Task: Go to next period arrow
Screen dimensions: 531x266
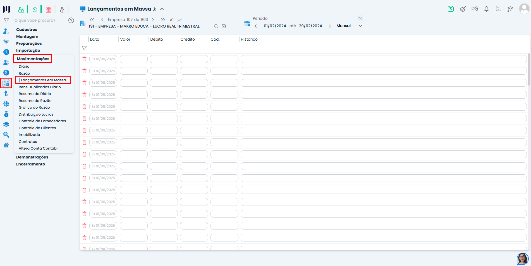Action: [x=330, y=26]
